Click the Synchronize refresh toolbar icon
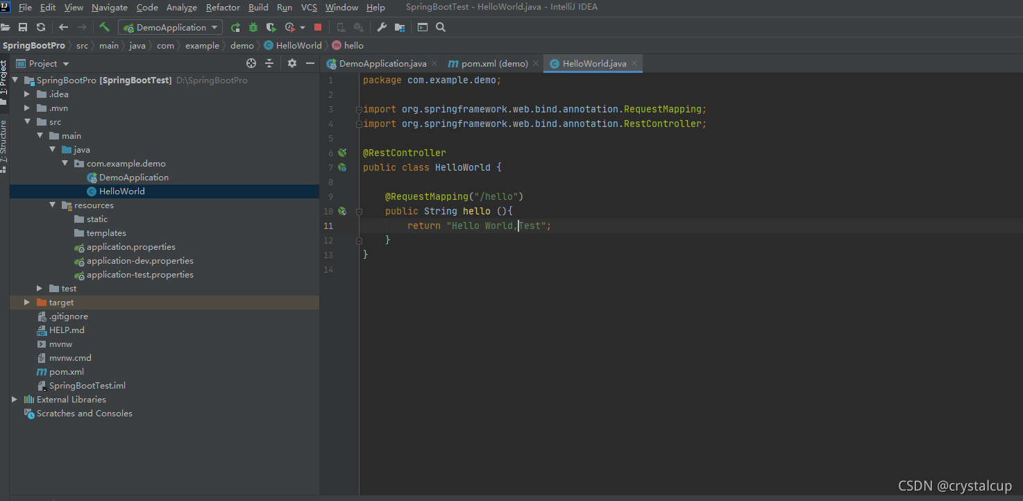The image size is (1023, 501). (41, 27)
